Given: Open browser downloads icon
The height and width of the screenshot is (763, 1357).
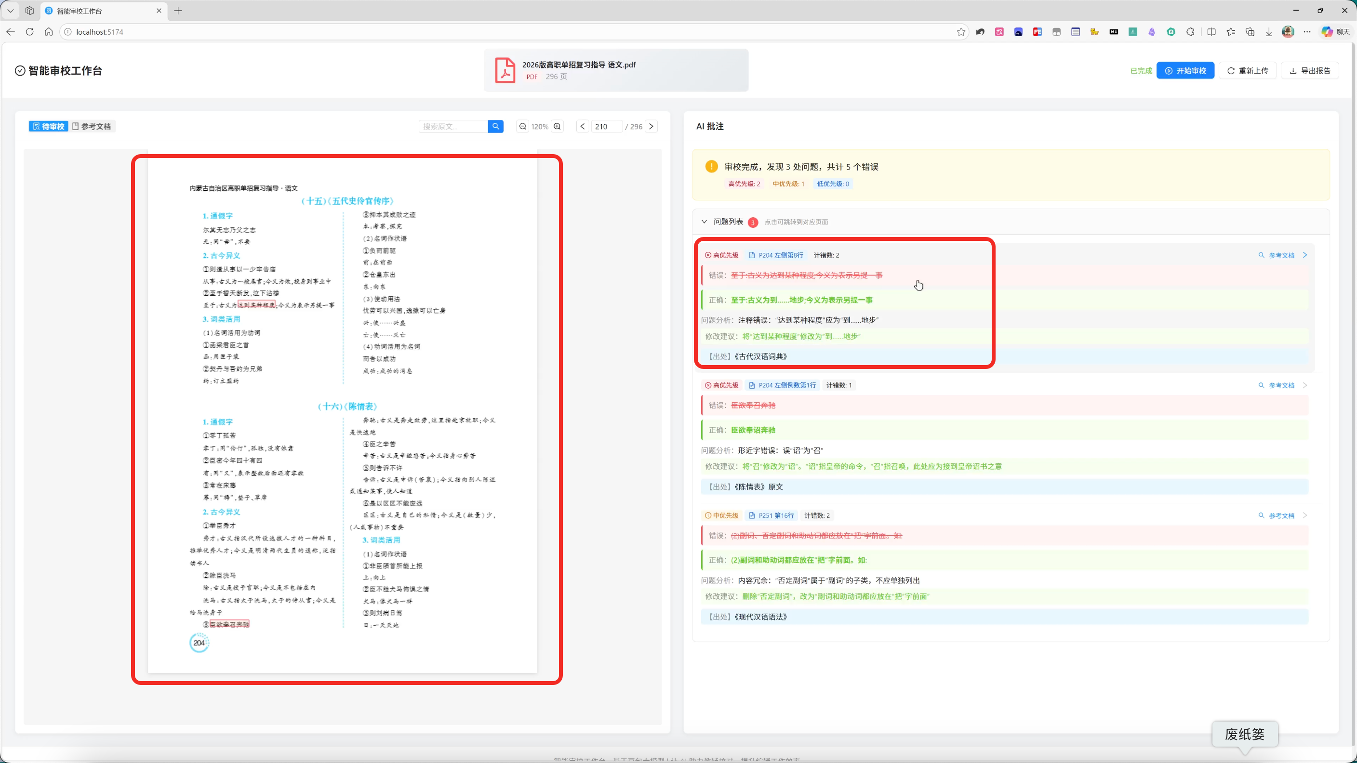Looking at the screenshot, I should pyautogui.click(x=1269, y=32).
